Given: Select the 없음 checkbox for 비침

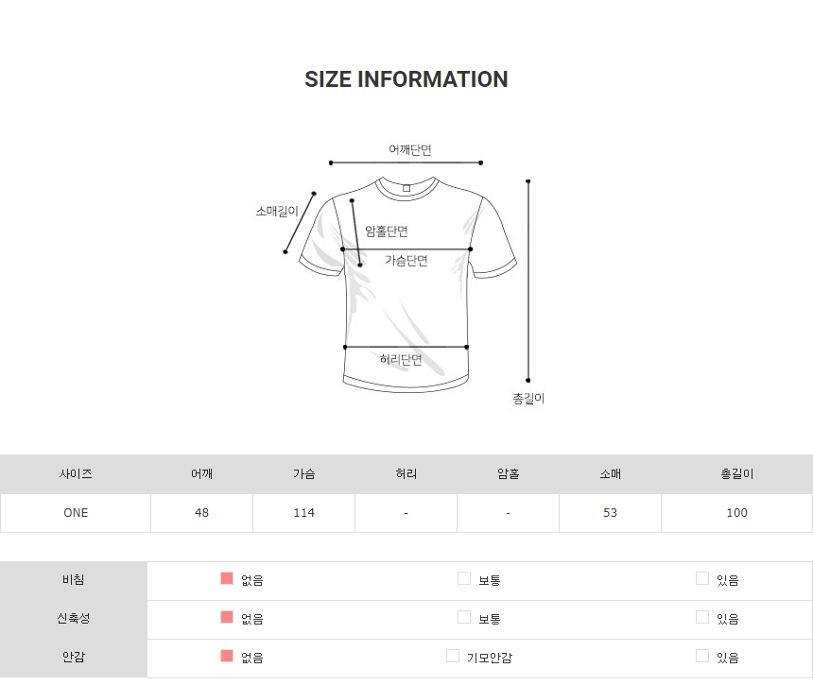Looking at the screenshot, I should click(x=227, y=578).
